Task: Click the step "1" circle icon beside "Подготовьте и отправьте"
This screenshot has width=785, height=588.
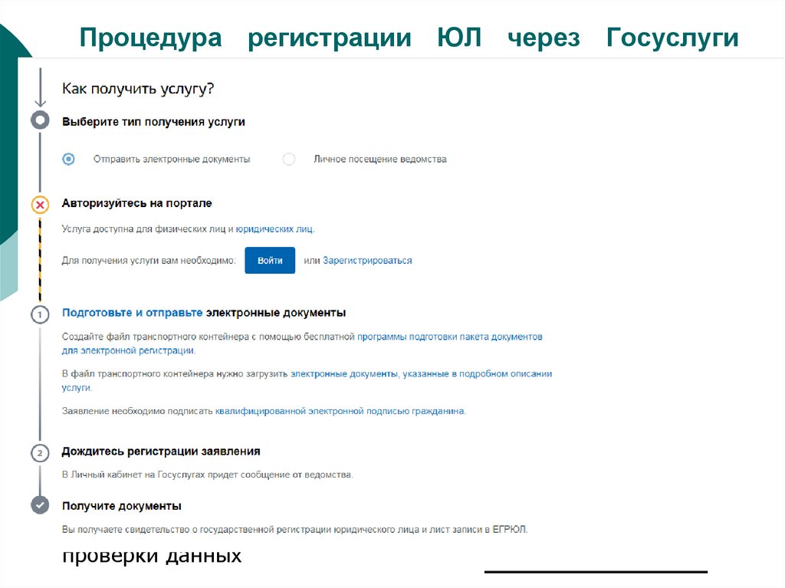Action: pyautogui.click(x=40, y=313)
